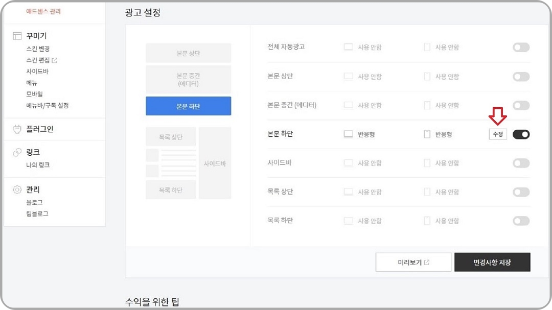Click the 플러그인 plug icon
The image size is (552, 310).
click(17, 129)
